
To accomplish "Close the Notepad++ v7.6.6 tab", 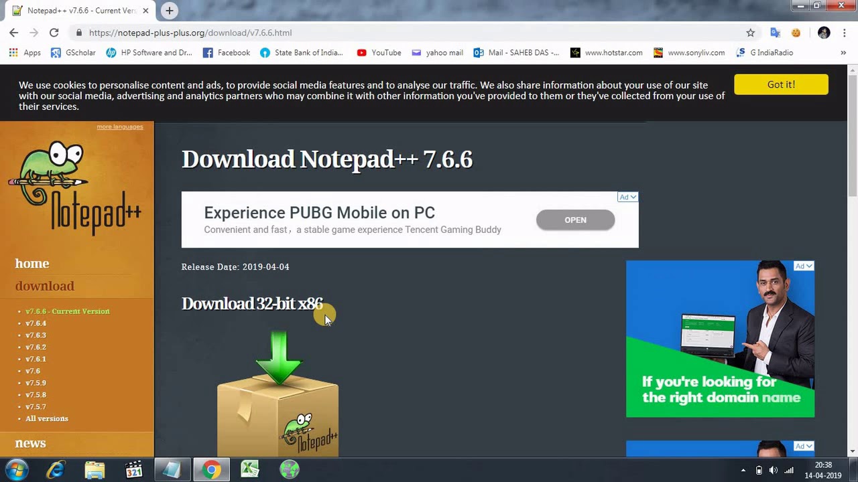I will tap(145, 11).
